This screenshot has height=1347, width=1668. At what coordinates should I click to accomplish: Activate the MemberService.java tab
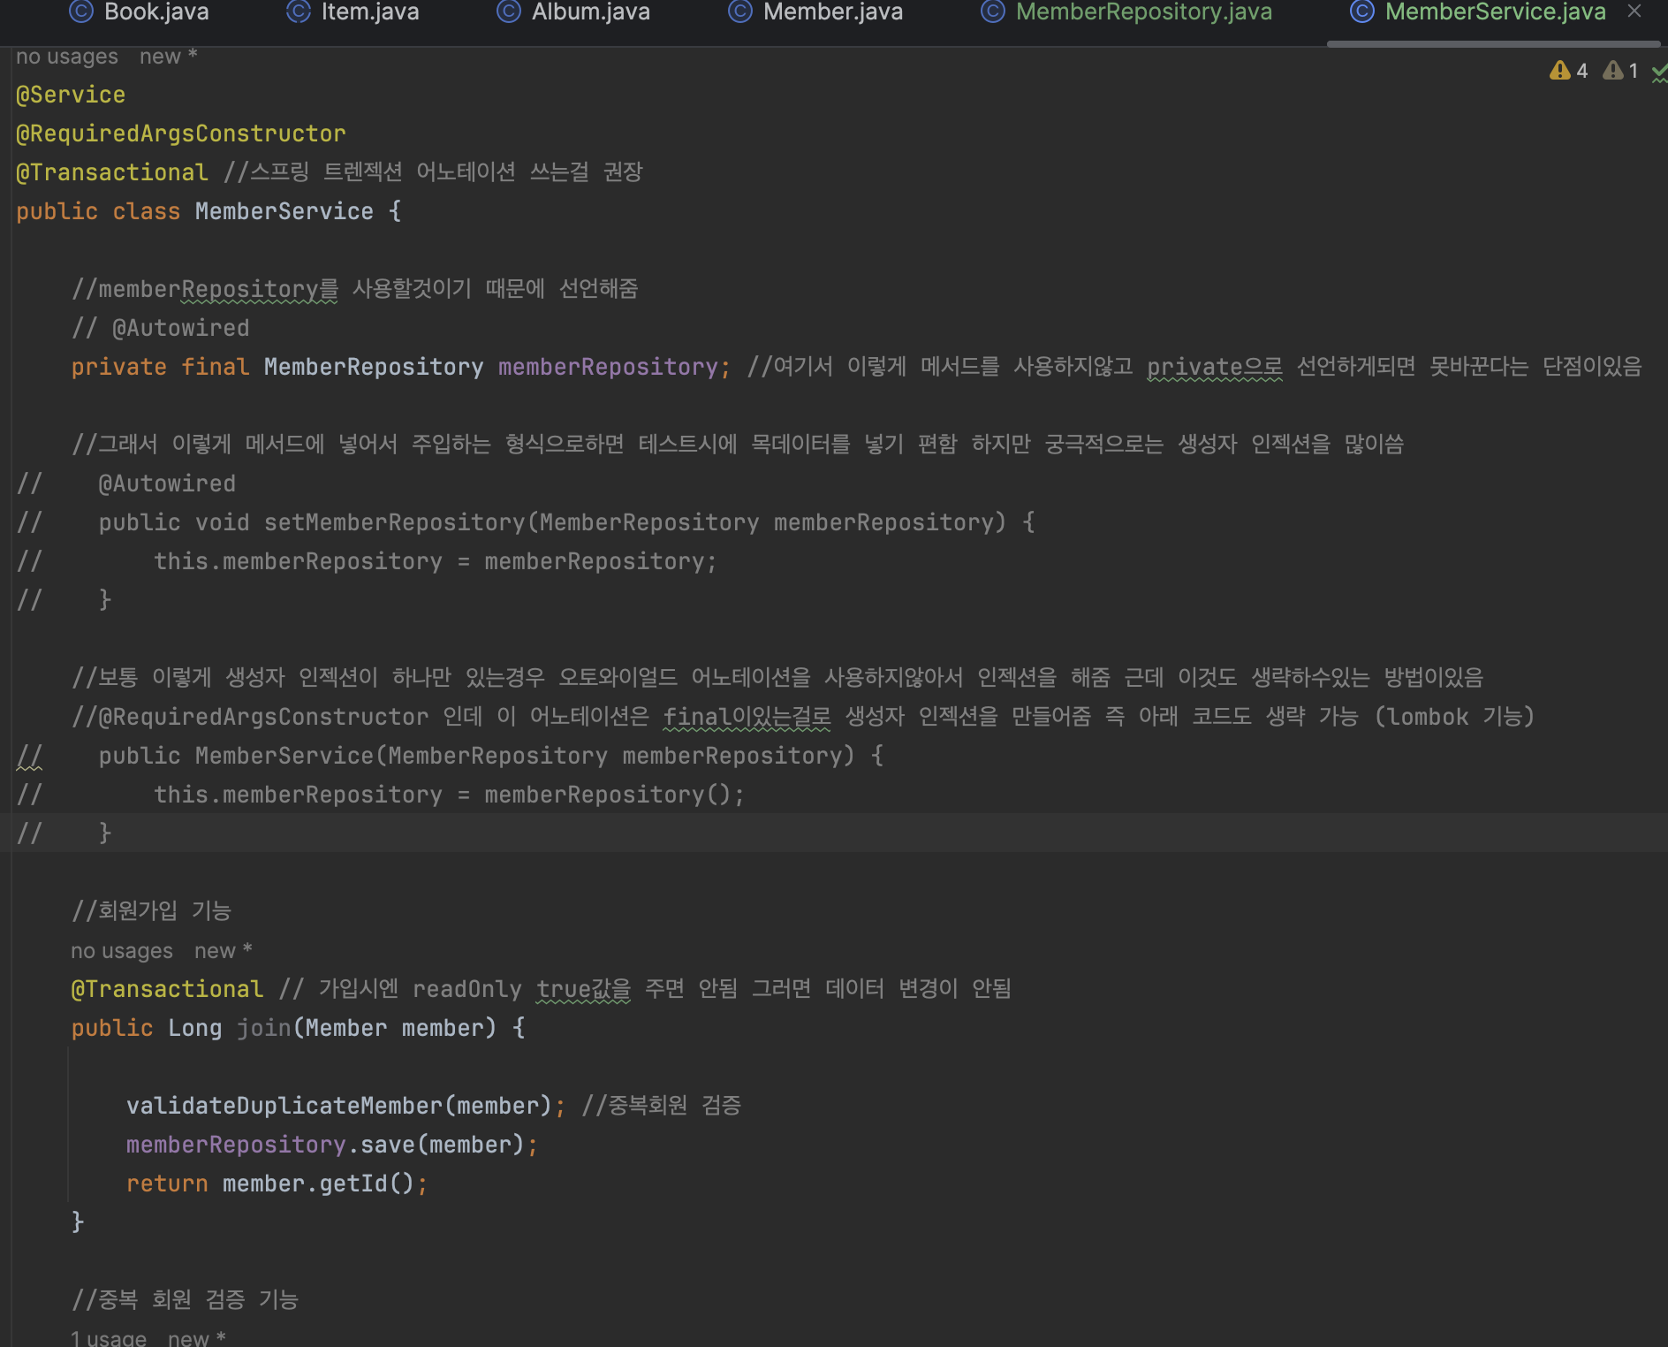(1496, 12)
